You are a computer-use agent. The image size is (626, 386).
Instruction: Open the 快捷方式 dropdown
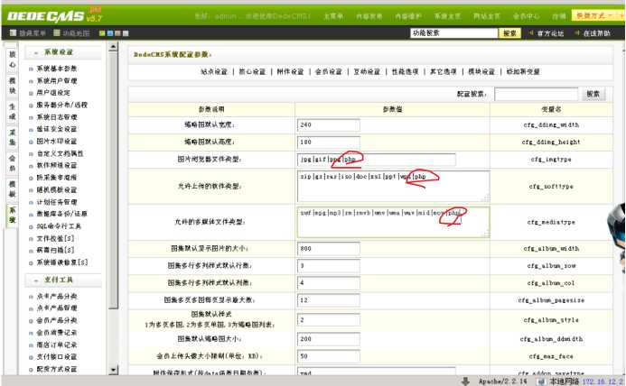point(594,15)
